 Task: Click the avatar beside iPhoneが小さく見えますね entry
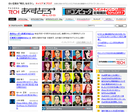pos(12,94)
